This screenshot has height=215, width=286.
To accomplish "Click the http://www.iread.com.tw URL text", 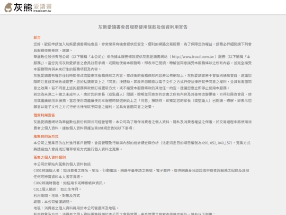I will (x=193, y=57).
